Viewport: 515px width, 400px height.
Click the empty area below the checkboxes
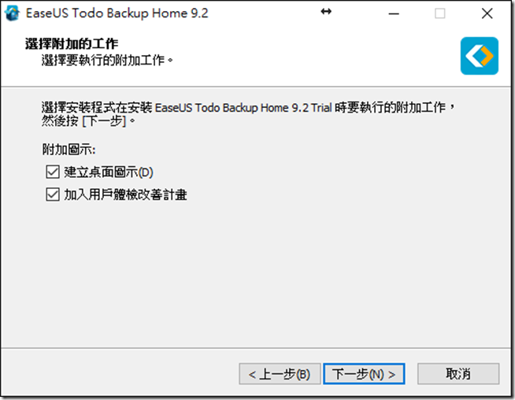(x=257, y=272)
